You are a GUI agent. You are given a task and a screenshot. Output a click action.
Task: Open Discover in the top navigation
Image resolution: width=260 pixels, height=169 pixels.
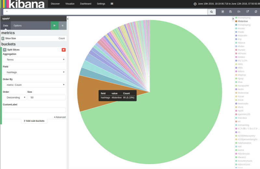(x=55, y=4)
